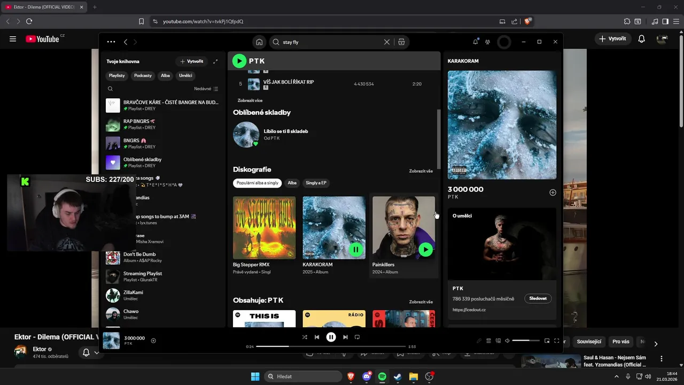
Task: Open the Nedávné sort order dropdown
Action: pyautogui.click(x=206, y=89)
